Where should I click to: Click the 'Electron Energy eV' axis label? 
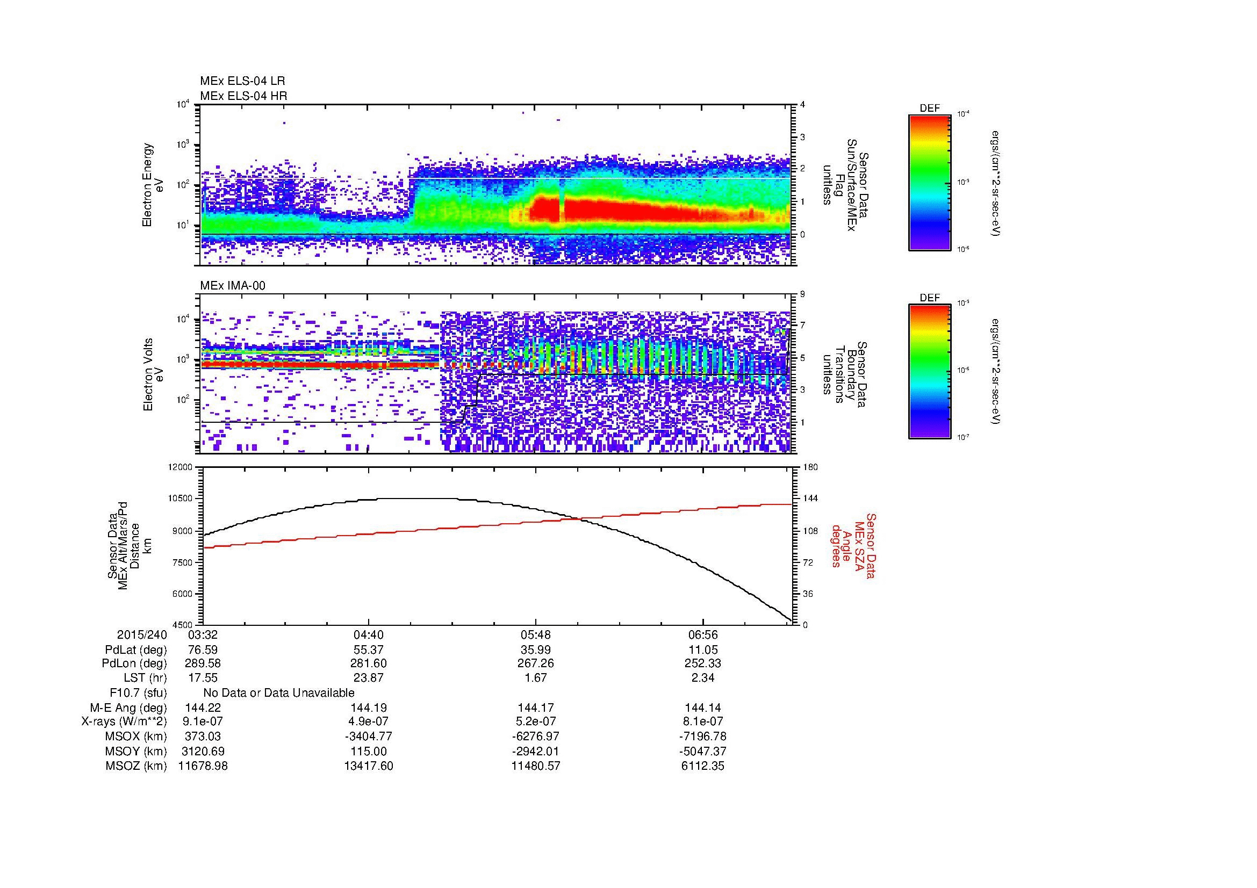coord(153,185)
